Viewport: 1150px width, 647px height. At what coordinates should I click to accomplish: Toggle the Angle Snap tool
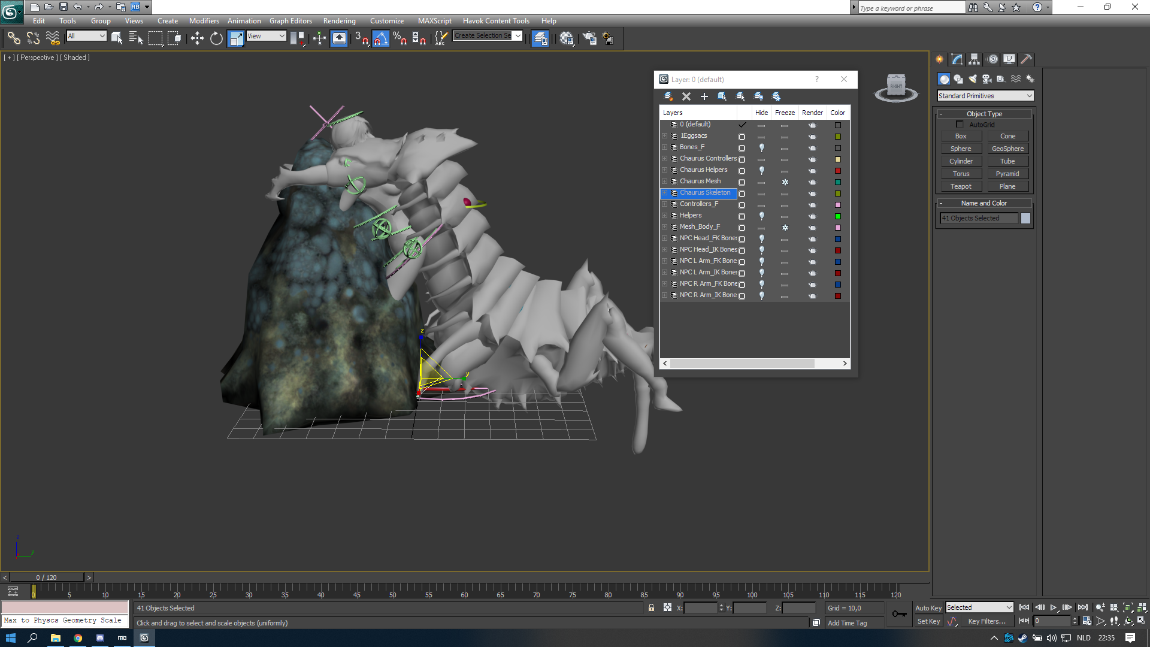pyautogui.click(x=381, y=39)
